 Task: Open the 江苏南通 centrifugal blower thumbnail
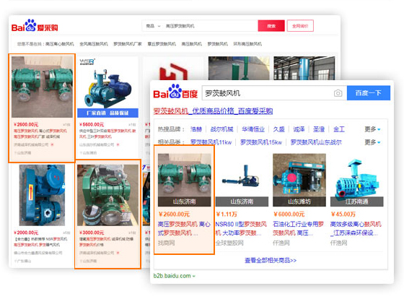357,180
